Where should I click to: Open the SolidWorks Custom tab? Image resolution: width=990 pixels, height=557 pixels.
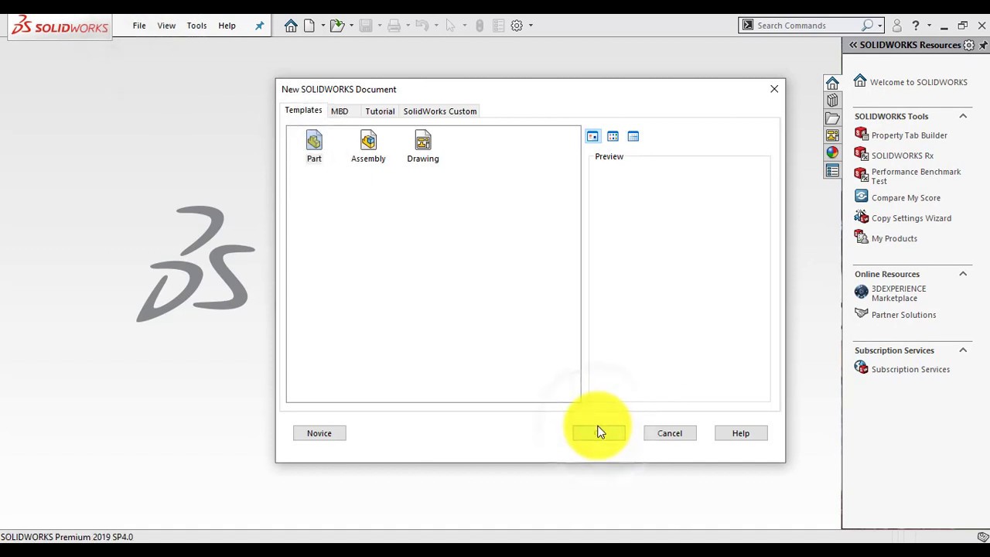pos(440,111)
